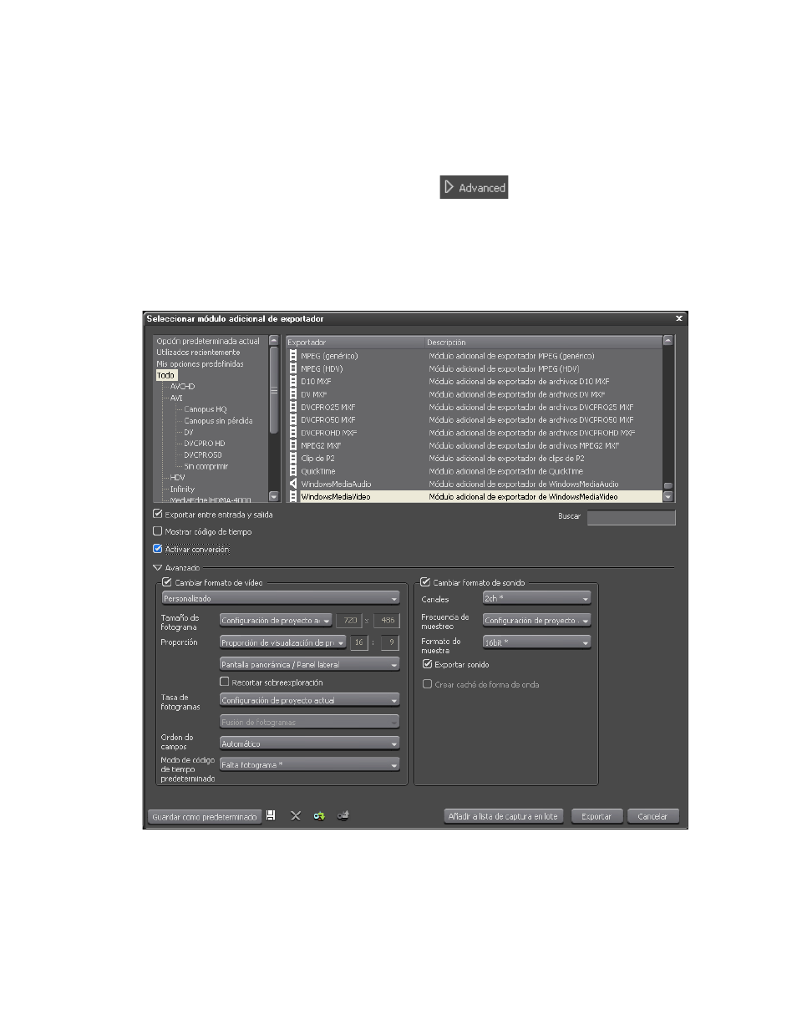Click the Cancelar button

point(653,816)
